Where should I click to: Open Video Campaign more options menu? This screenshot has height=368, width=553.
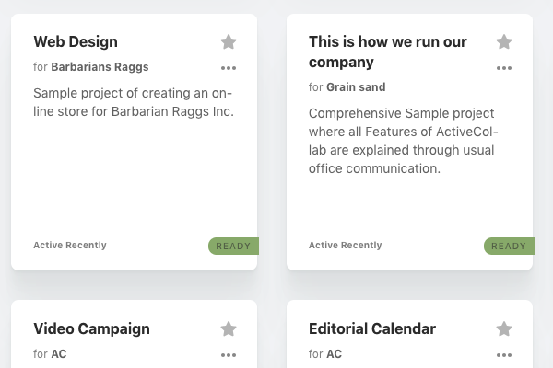pyautogui.click(x=229, y=355)
